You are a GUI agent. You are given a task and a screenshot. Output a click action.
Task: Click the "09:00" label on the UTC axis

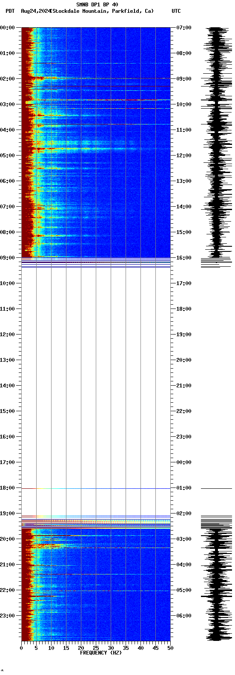click(x=184, y=79)
